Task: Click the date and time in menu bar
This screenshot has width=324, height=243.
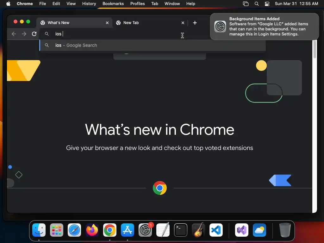Action: [x=296, y=4]
